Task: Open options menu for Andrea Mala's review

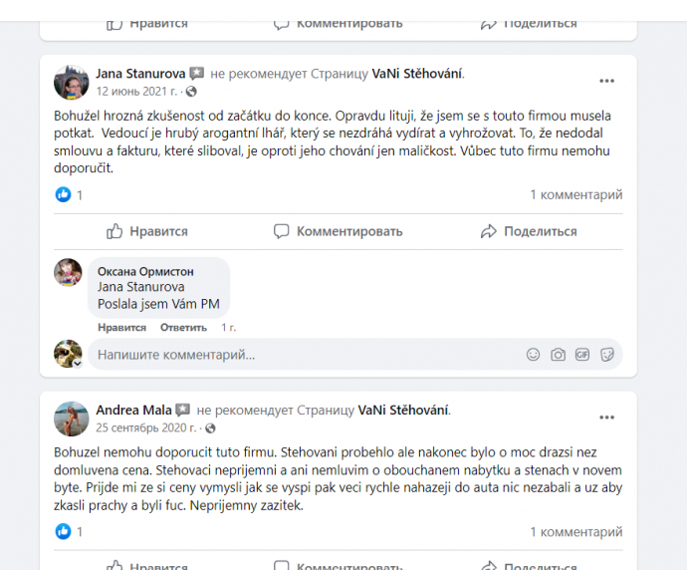Action: coord(606,418)
